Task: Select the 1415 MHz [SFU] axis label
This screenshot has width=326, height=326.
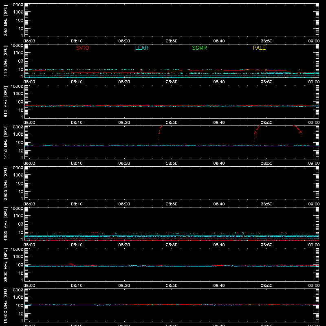Action: point(5,142)
